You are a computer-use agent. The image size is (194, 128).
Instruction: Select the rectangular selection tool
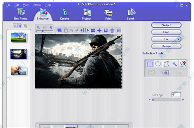tap(150, 64)
